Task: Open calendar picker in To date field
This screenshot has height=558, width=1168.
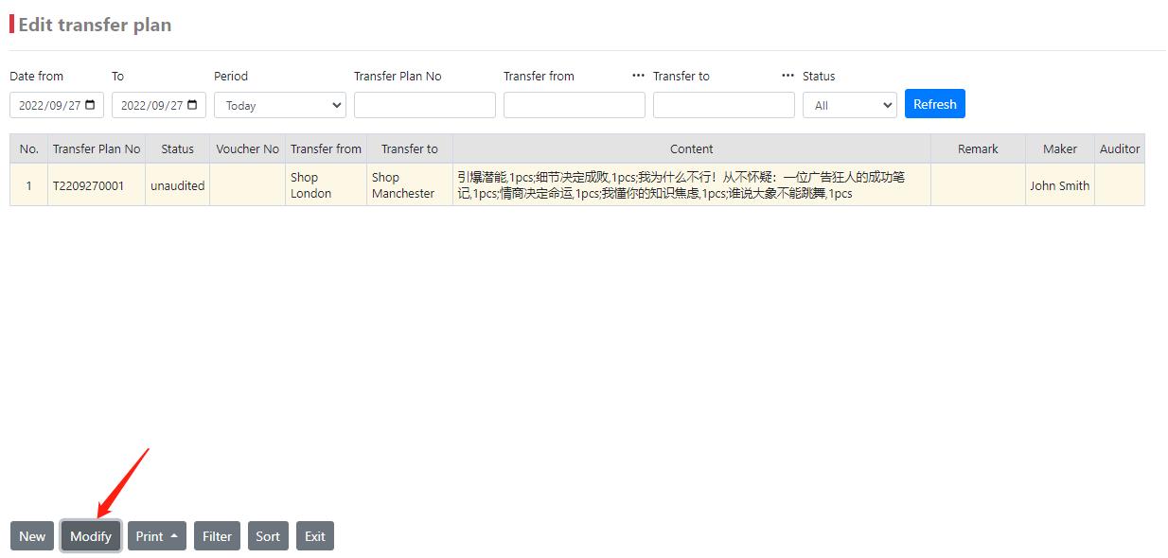Action: click(192, 105)
